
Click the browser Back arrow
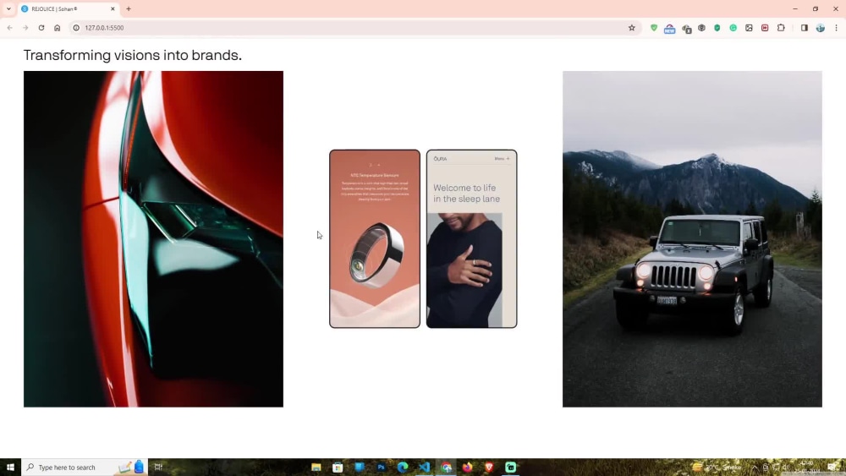pos(9,28)
